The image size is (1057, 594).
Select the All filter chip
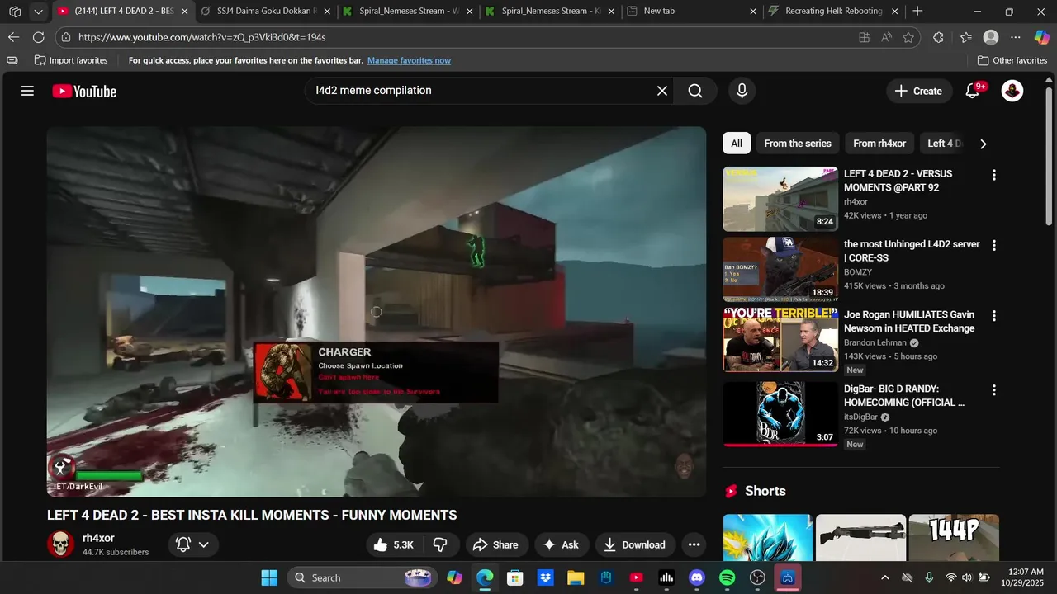(x=737, y=144)
